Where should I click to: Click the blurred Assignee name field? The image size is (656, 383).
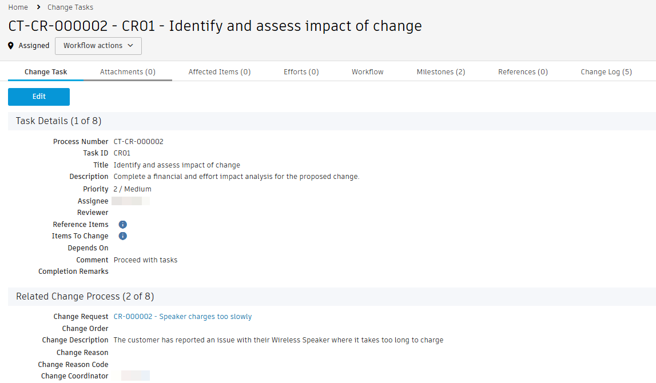pyautogui.click(x=131, y=201)
